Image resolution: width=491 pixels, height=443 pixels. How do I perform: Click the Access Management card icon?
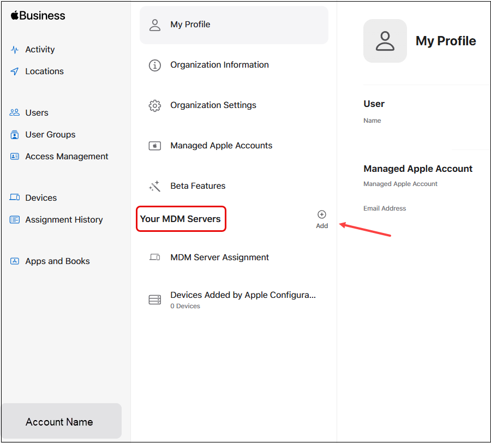(x=15, y=157)
